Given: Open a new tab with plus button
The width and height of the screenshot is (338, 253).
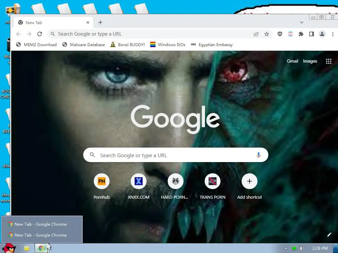Looking at the screenshot, I should pyautogui.click(x=100, y=22).
